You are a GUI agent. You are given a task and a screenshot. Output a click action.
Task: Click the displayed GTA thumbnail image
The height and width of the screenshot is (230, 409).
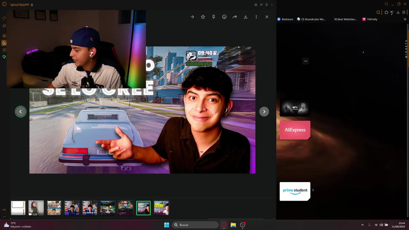pyautogui.click(x=142, y=110)
